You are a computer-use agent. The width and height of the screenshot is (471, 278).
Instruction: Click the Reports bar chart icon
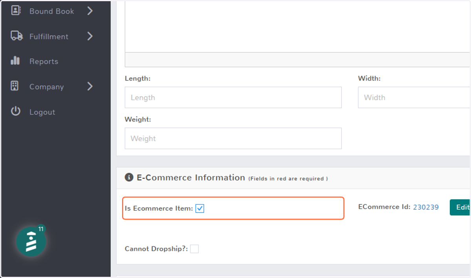[x=15, y=61]
